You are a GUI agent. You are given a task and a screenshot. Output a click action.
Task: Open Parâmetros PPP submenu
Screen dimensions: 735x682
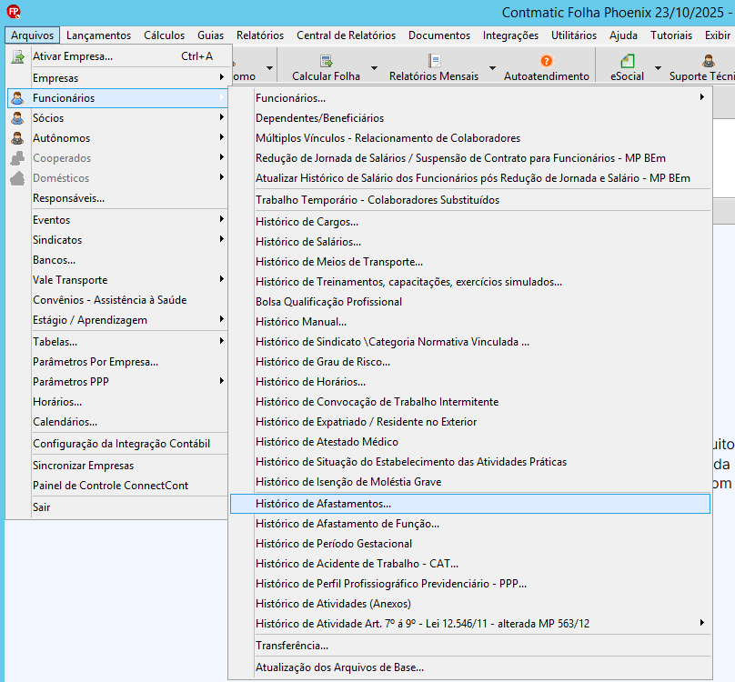click(x=117, y=382)
